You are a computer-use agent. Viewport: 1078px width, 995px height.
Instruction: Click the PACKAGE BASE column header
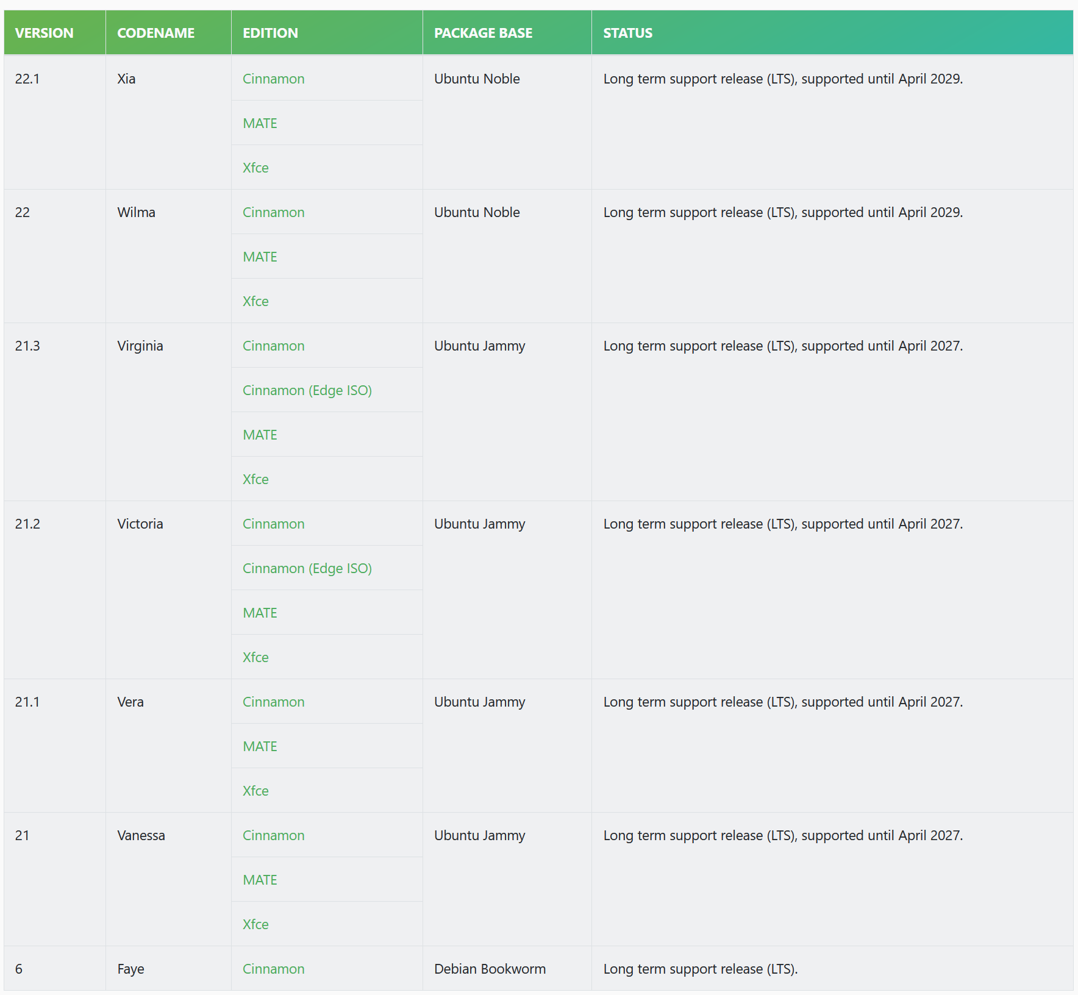[483, 33]
